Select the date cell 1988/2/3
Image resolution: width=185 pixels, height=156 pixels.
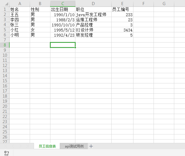(63, 20)
